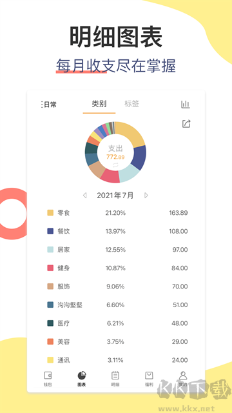This screenshot has width=232, height=413.
Task: Open the 医疗 category label
Action: [x=64, y=323]
